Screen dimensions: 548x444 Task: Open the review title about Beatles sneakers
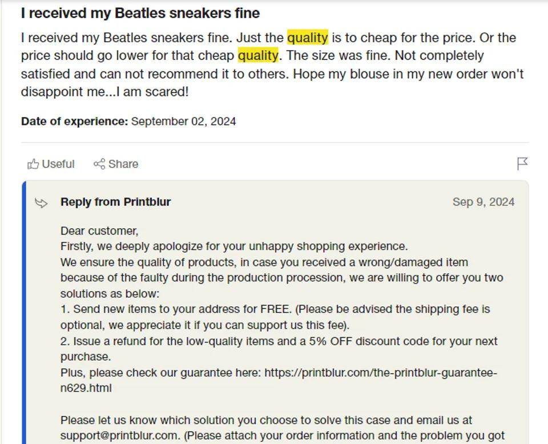click(x=140, y=13)
